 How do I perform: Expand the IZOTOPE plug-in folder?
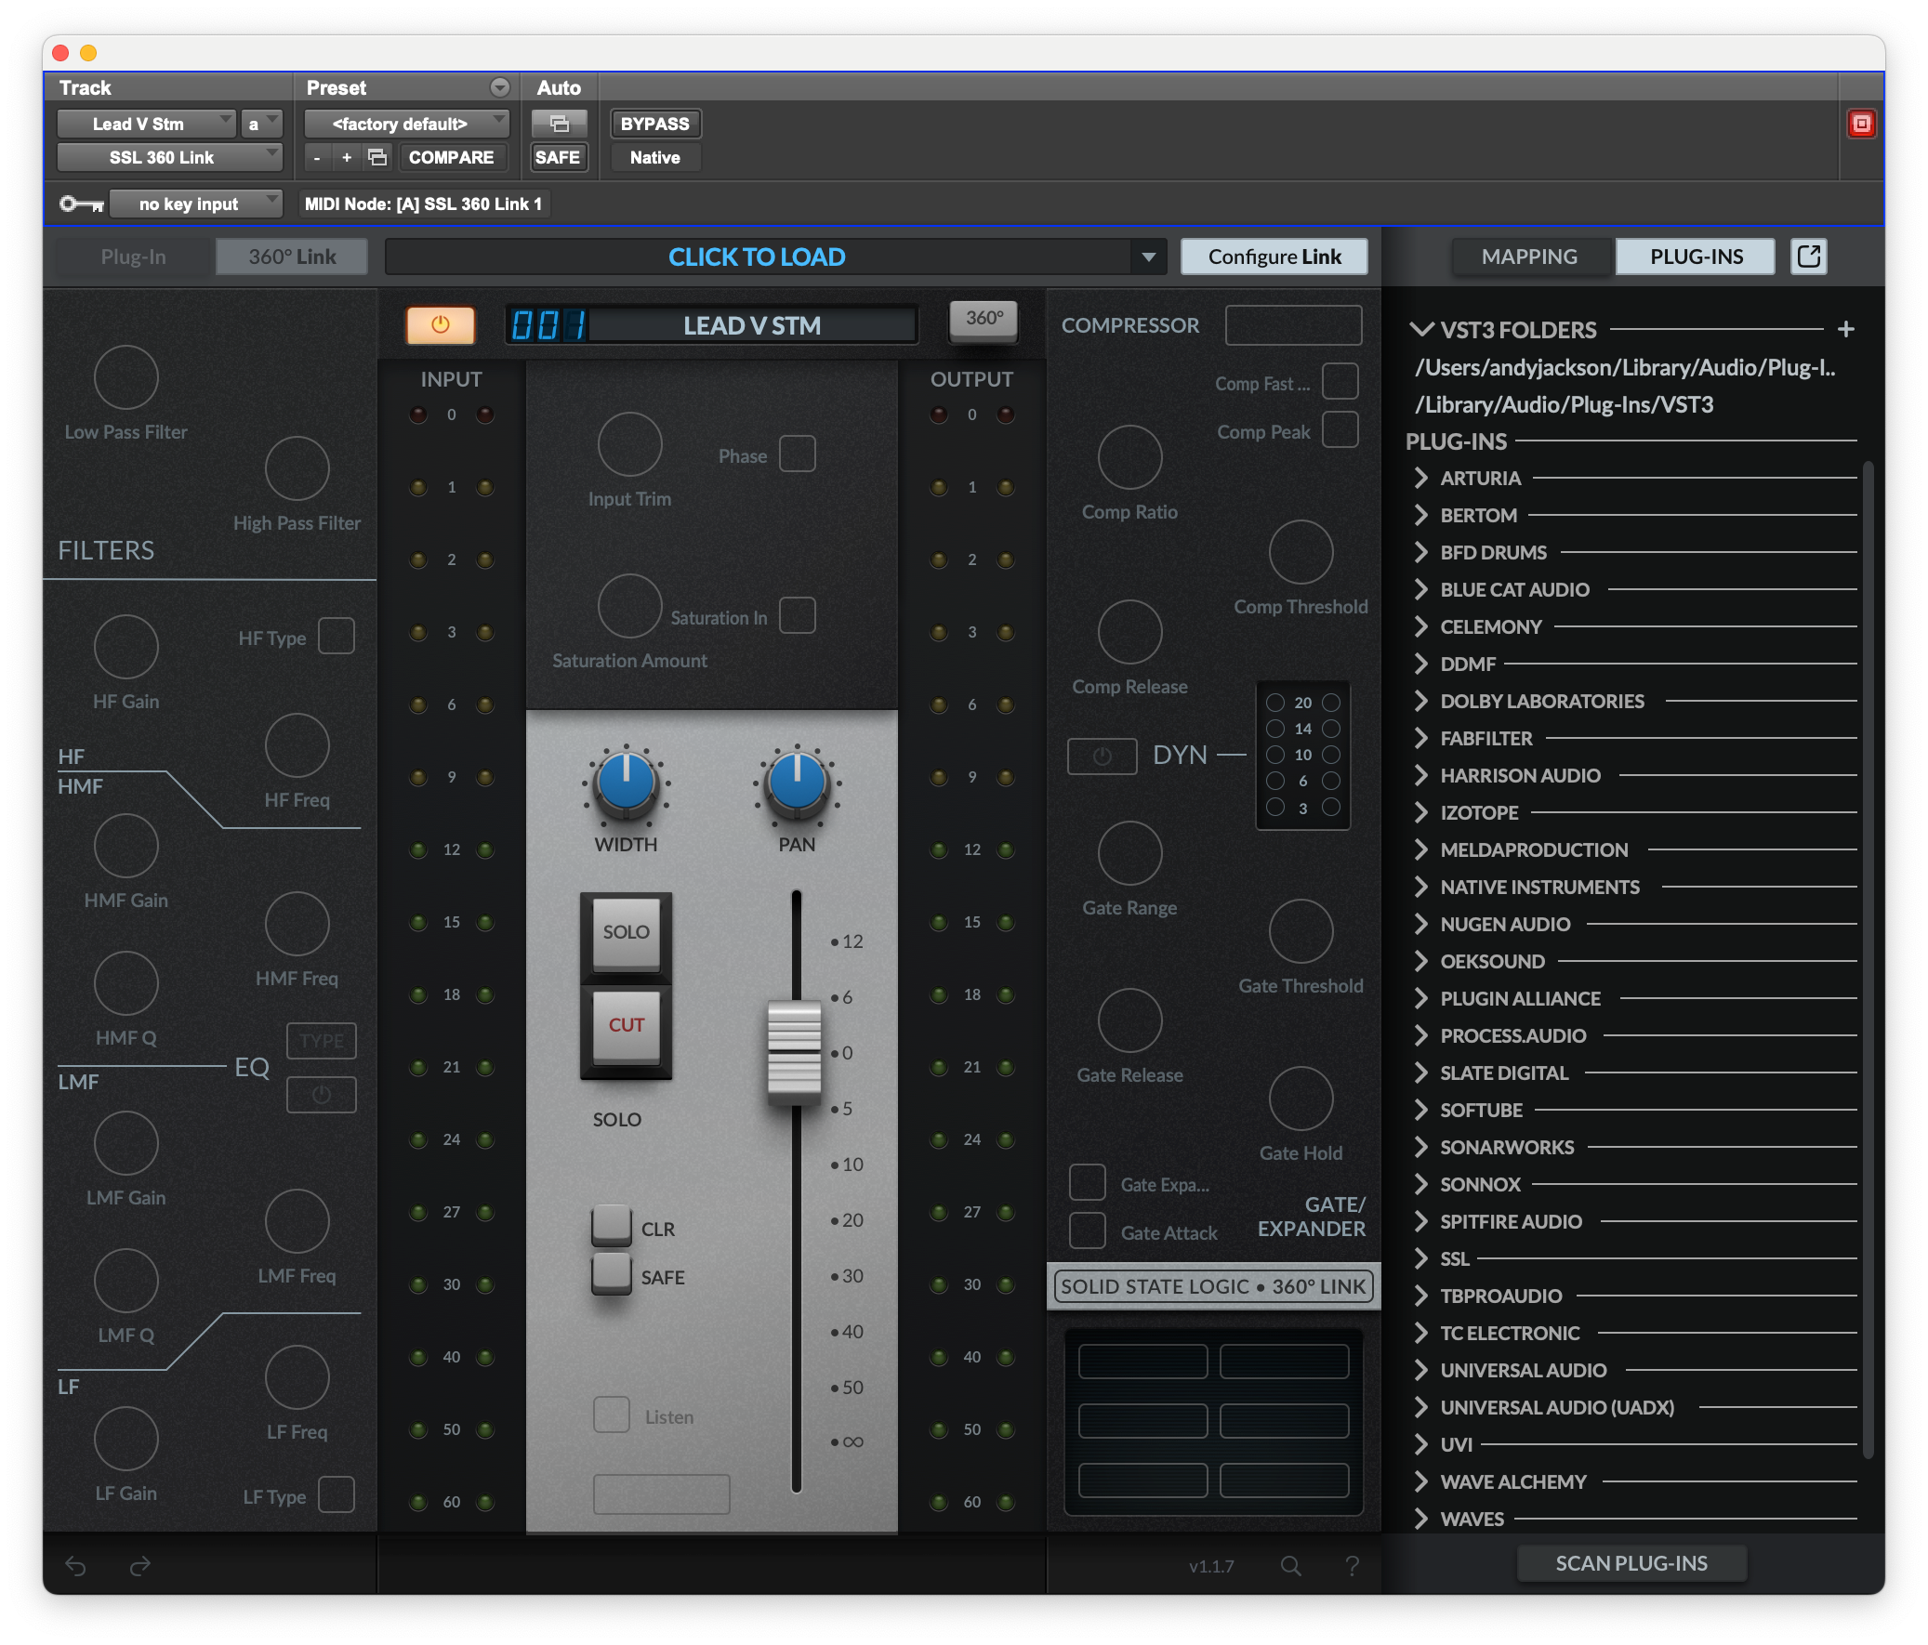click(1420, 813)
